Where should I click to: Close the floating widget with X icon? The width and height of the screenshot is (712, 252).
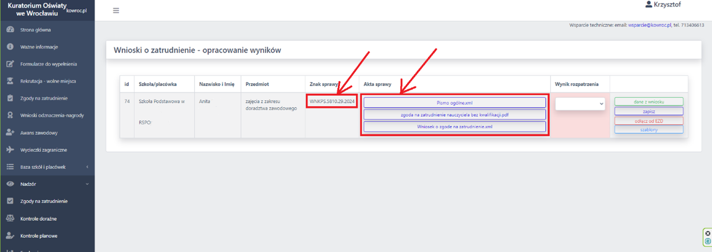(708, 234)
